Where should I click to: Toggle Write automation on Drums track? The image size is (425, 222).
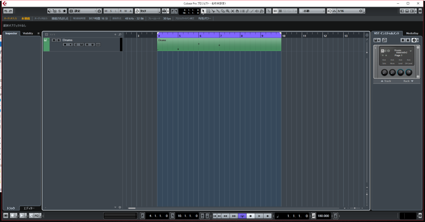click(x=93, y=45)
